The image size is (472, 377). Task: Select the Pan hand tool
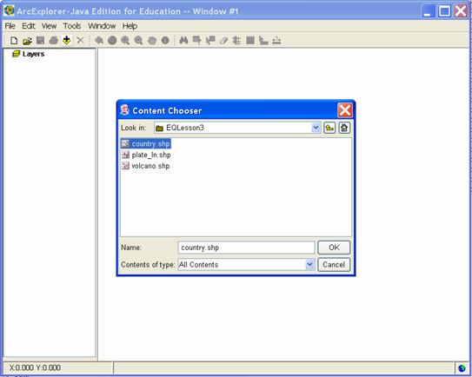point(152,40)
